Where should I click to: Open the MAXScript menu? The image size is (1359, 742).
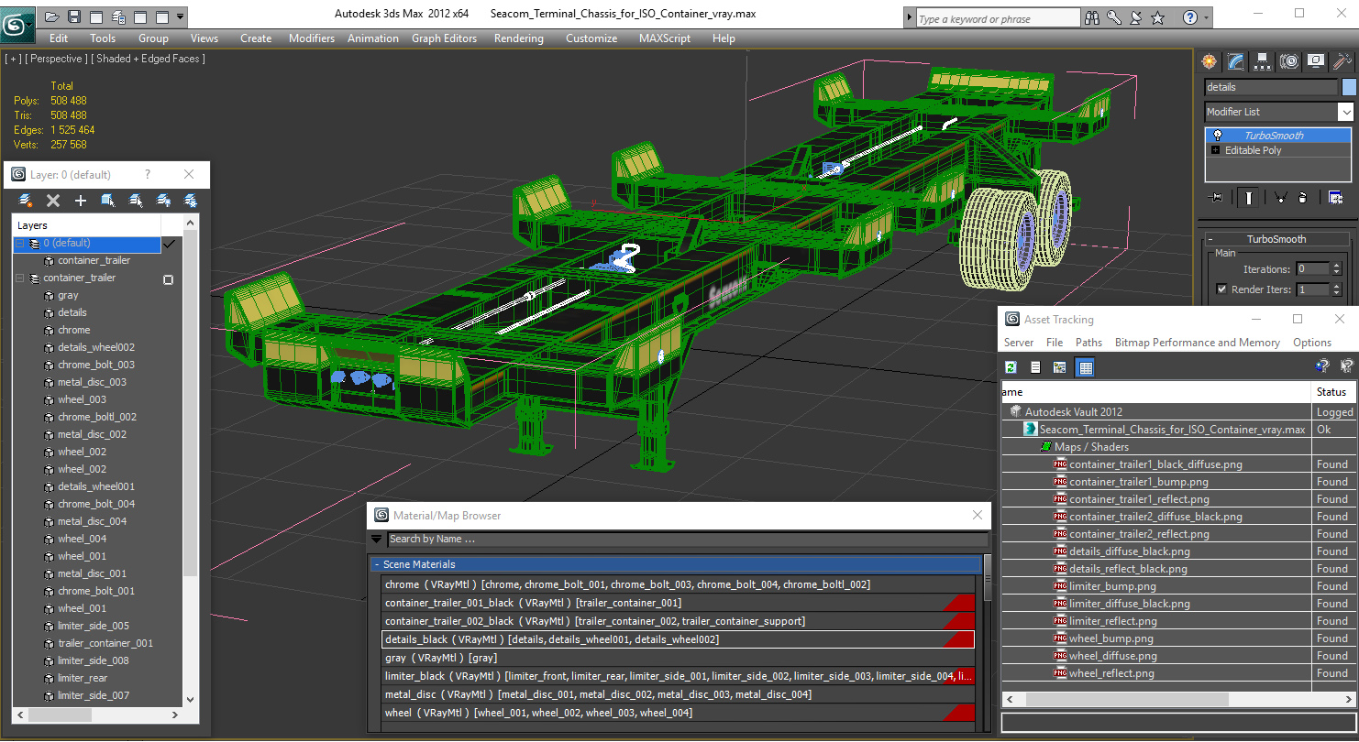665,38
